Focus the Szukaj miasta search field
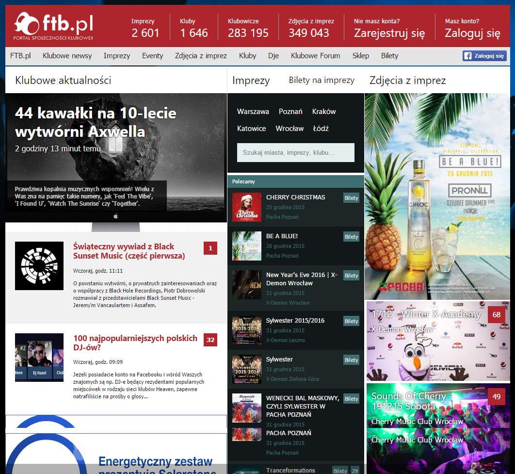This screenshot has width=515, height=474. click(295, 152)
